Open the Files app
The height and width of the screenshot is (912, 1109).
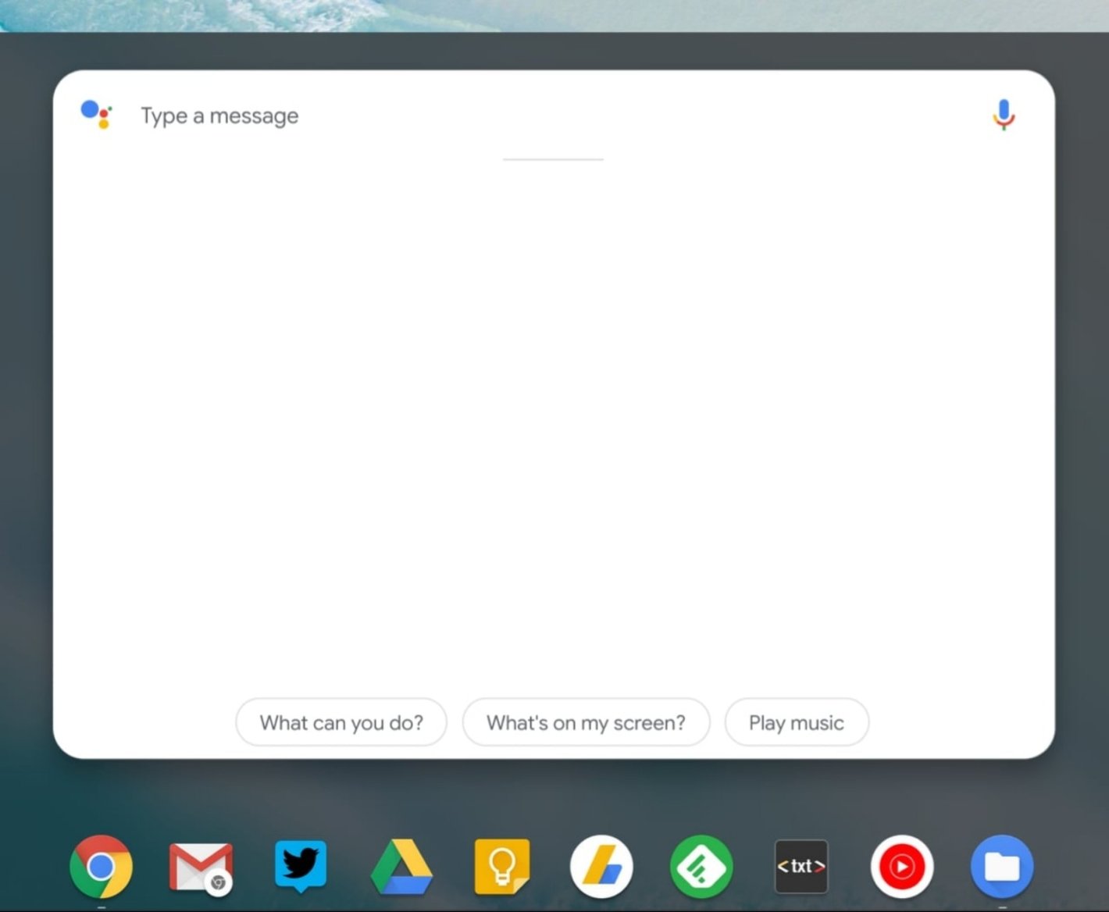(1002, 867)
